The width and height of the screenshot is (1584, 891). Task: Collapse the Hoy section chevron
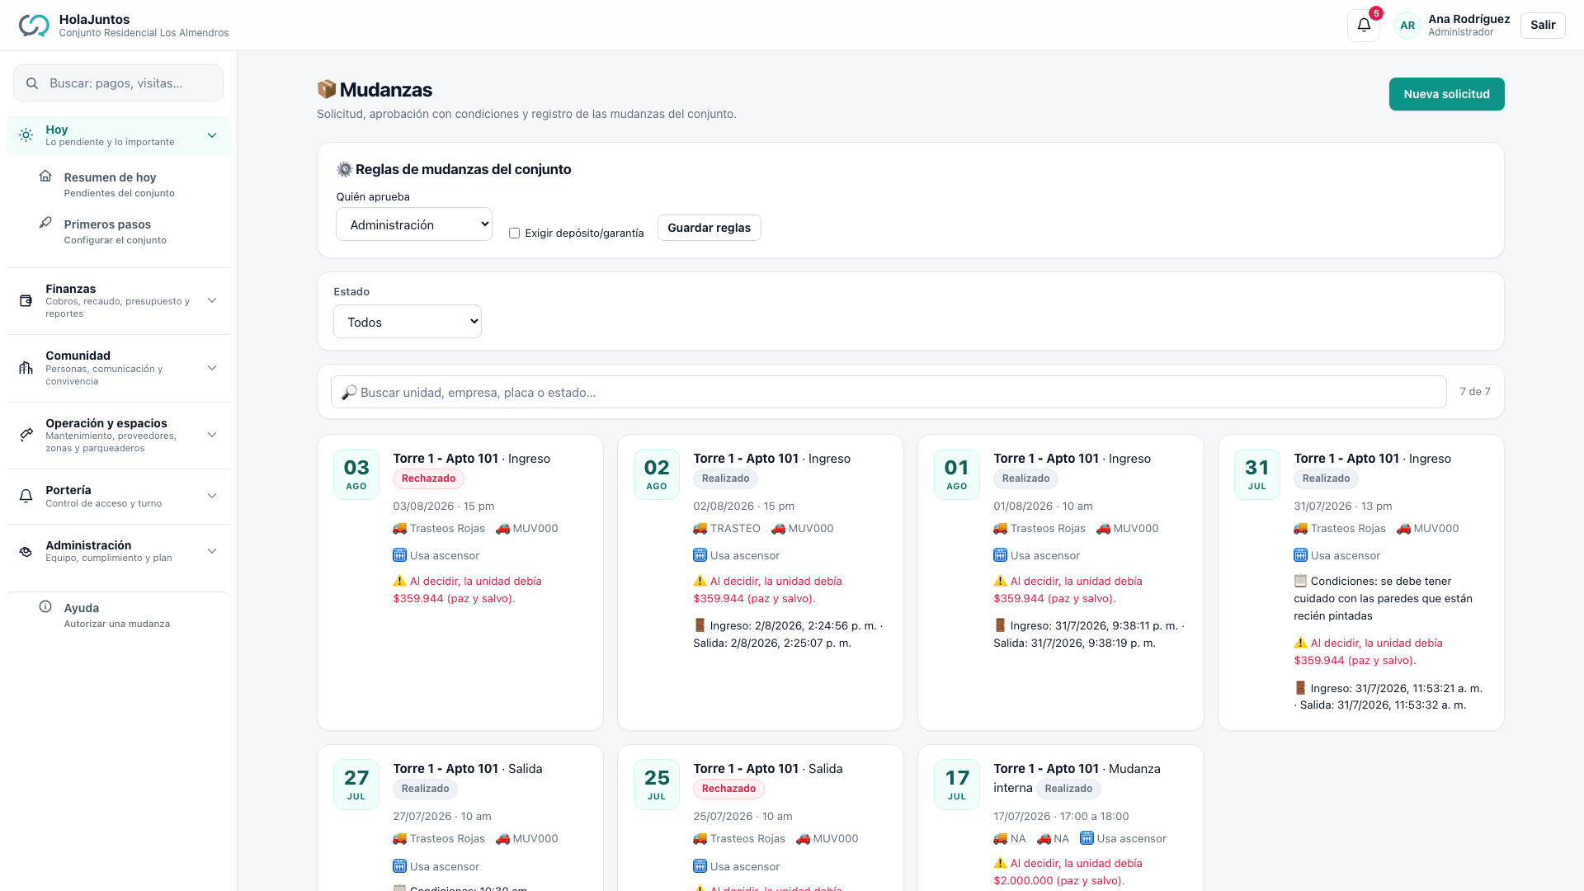[212, 135]
